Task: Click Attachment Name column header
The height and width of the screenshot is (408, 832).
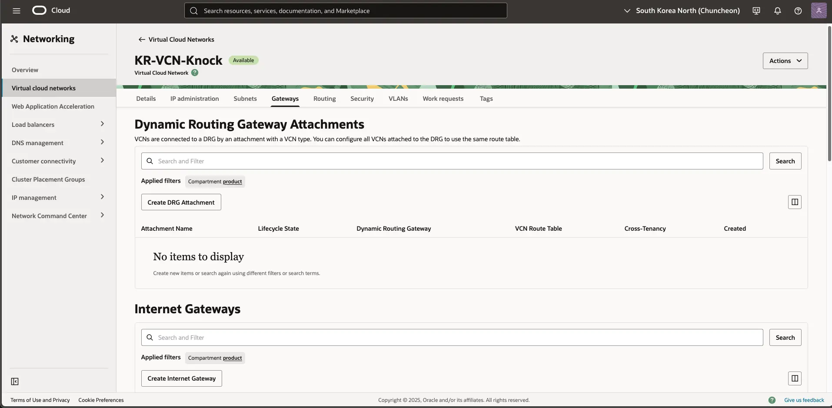Action: coord(166,229)
